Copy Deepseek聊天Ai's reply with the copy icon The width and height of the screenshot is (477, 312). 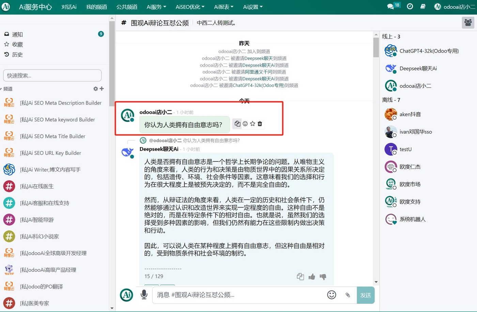[x=300, y=276]
